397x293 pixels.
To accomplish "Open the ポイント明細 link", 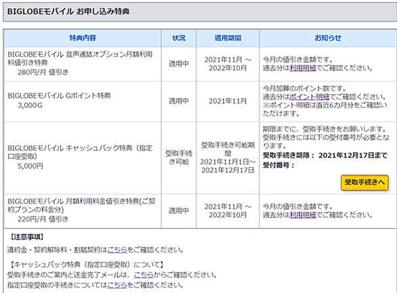I will (309, 97).
